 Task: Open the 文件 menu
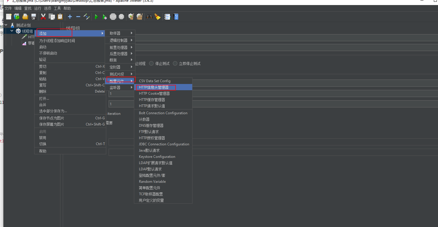coord(8,8)
